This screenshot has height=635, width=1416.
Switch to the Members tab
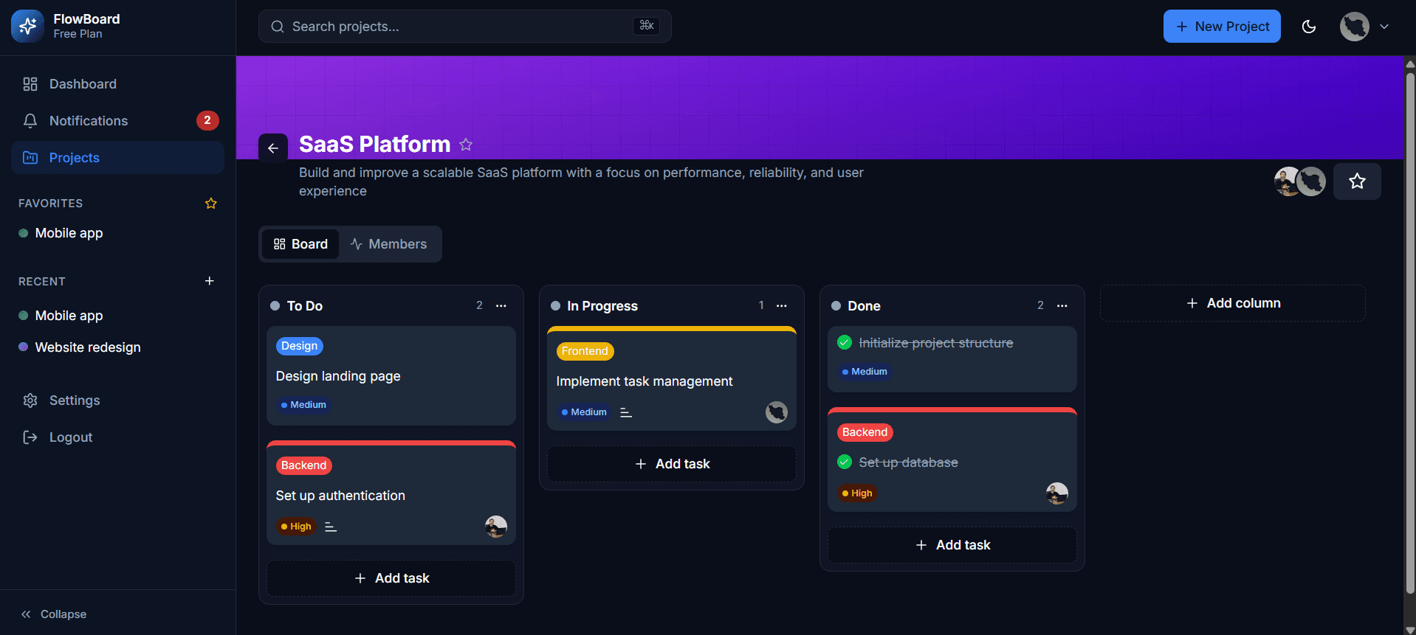388,244
